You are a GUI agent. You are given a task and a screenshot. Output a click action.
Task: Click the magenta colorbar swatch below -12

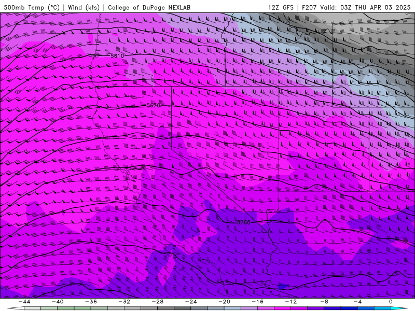click(x=282, y=308)
